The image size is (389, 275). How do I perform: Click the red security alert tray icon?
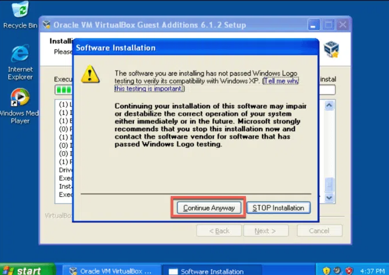tap(349, 270)
